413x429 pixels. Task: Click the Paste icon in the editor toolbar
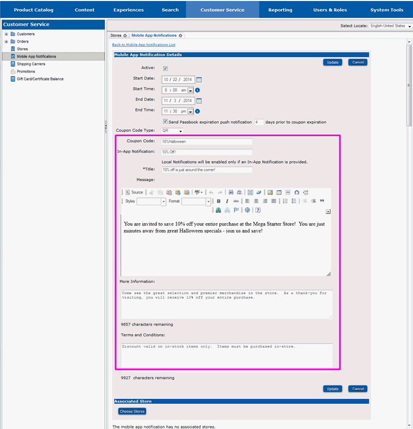pyautogui.click(x=169, y=192)
